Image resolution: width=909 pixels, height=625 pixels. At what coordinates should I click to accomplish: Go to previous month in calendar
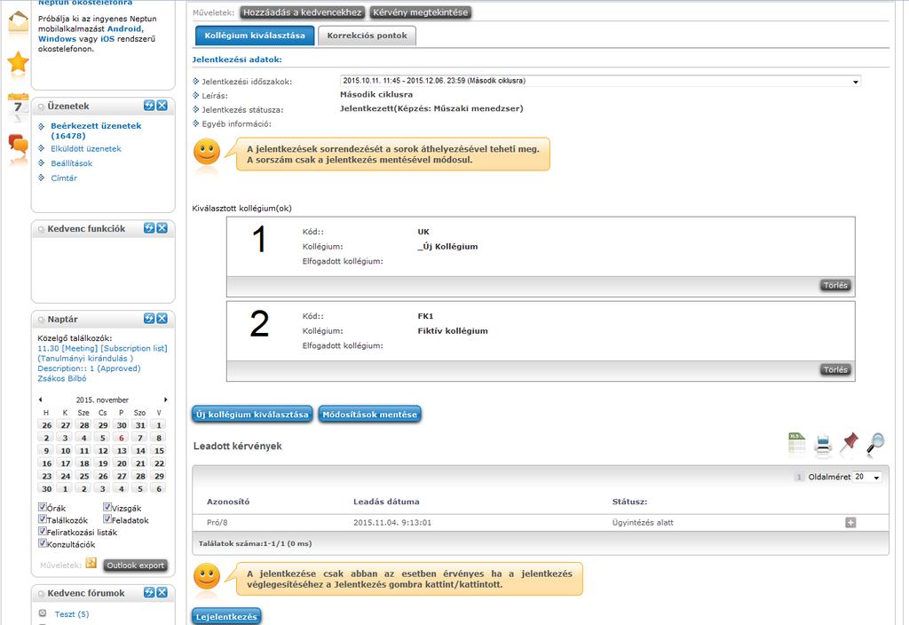(40, 400)
